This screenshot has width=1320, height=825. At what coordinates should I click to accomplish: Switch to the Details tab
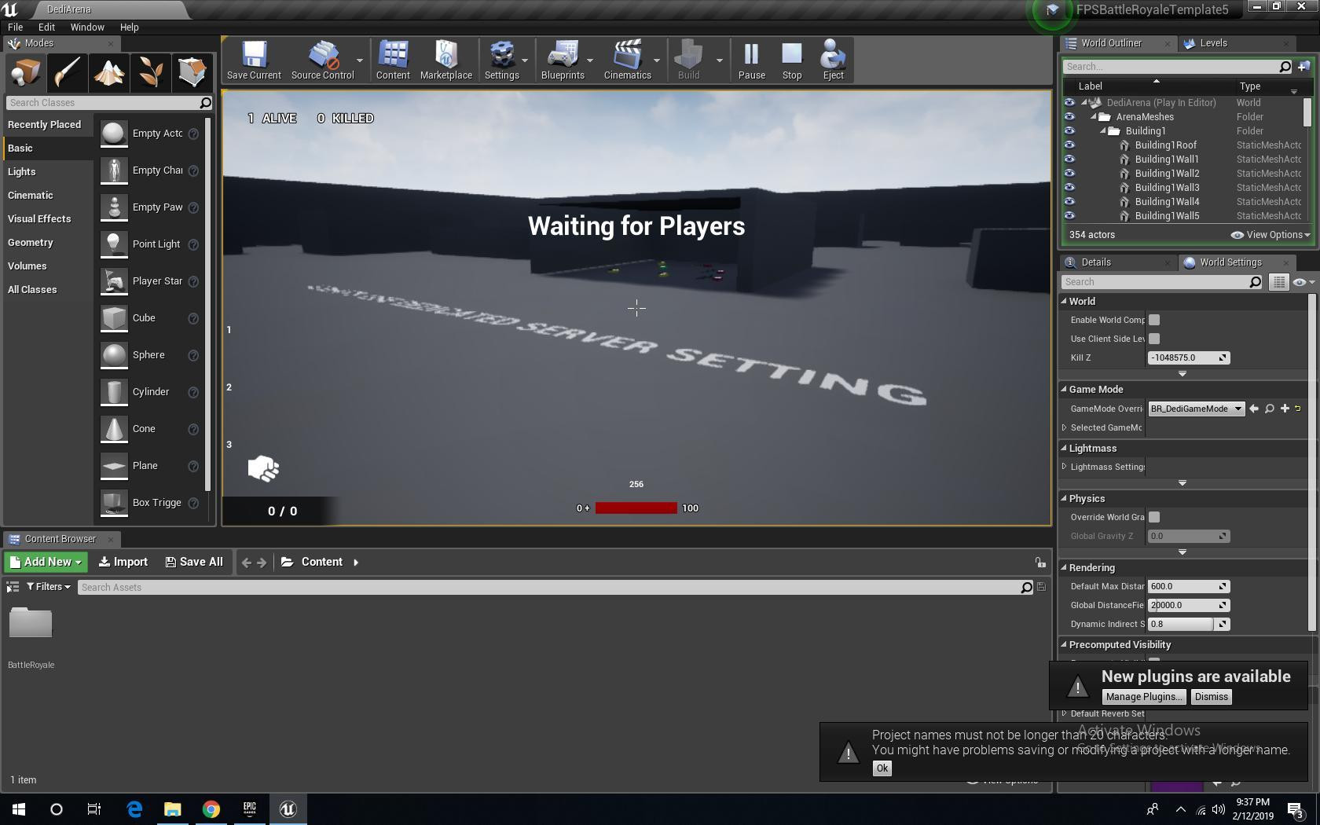tap(1095, 262)
